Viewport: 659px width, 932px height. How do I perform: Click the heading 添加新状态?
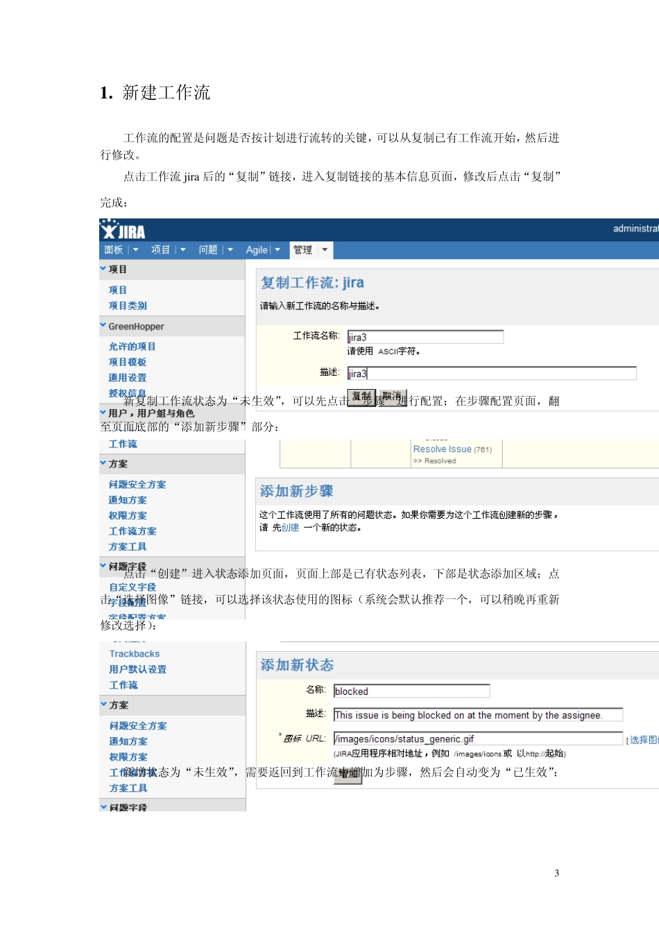297,665
